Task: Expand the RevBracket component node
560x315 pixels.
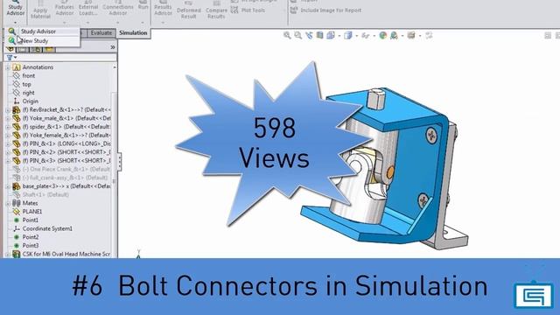Action: tap(8, 110)
